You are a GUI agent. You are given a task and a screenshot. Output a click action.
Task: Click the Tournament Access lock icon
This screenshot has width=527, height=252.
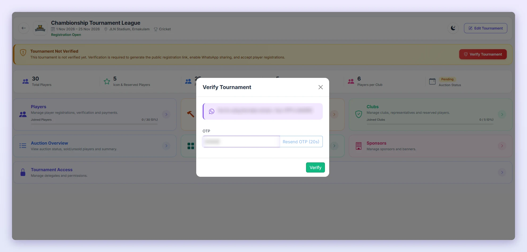pos(23,172)
